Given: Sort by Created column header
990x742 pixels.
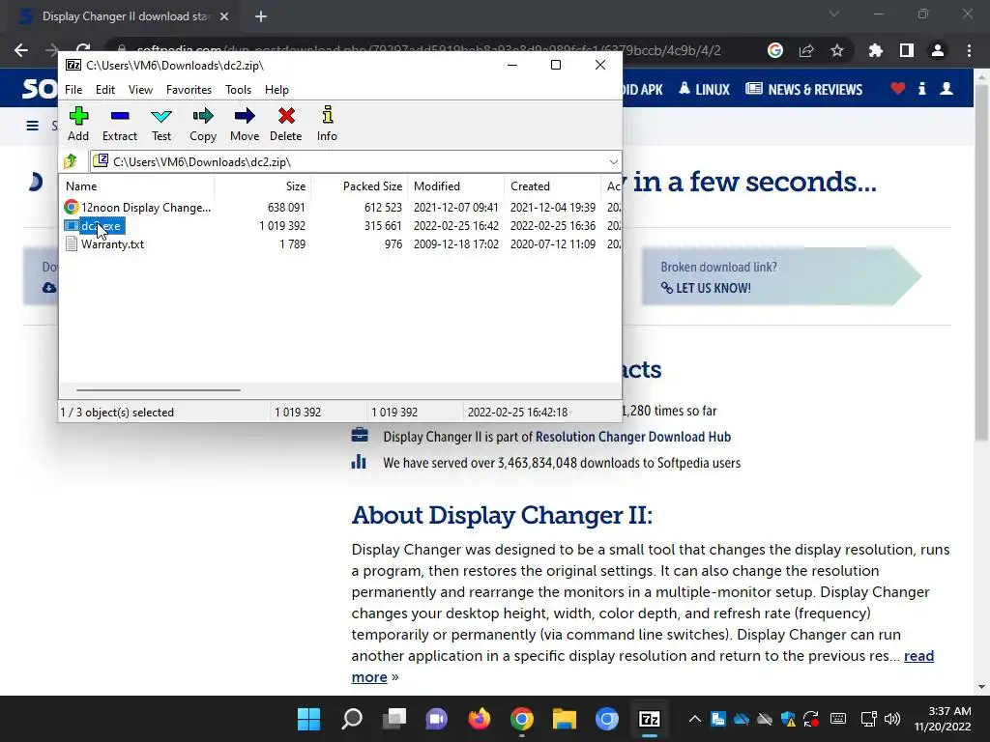Looking at the screenshot, I should [x=552, y=186].
